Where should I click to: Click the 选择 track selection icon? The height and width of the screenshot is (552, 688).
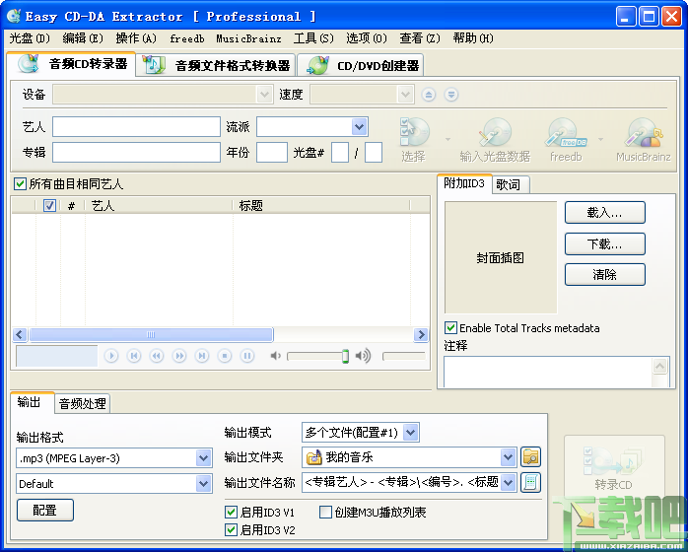[x=414, y=140]
